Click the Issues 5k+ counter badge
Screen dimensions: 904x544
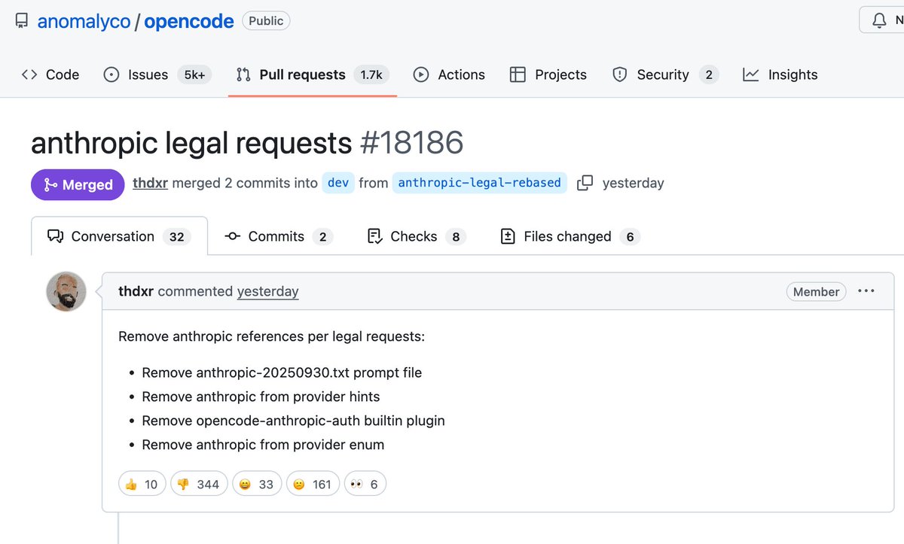tap(194, 74)
